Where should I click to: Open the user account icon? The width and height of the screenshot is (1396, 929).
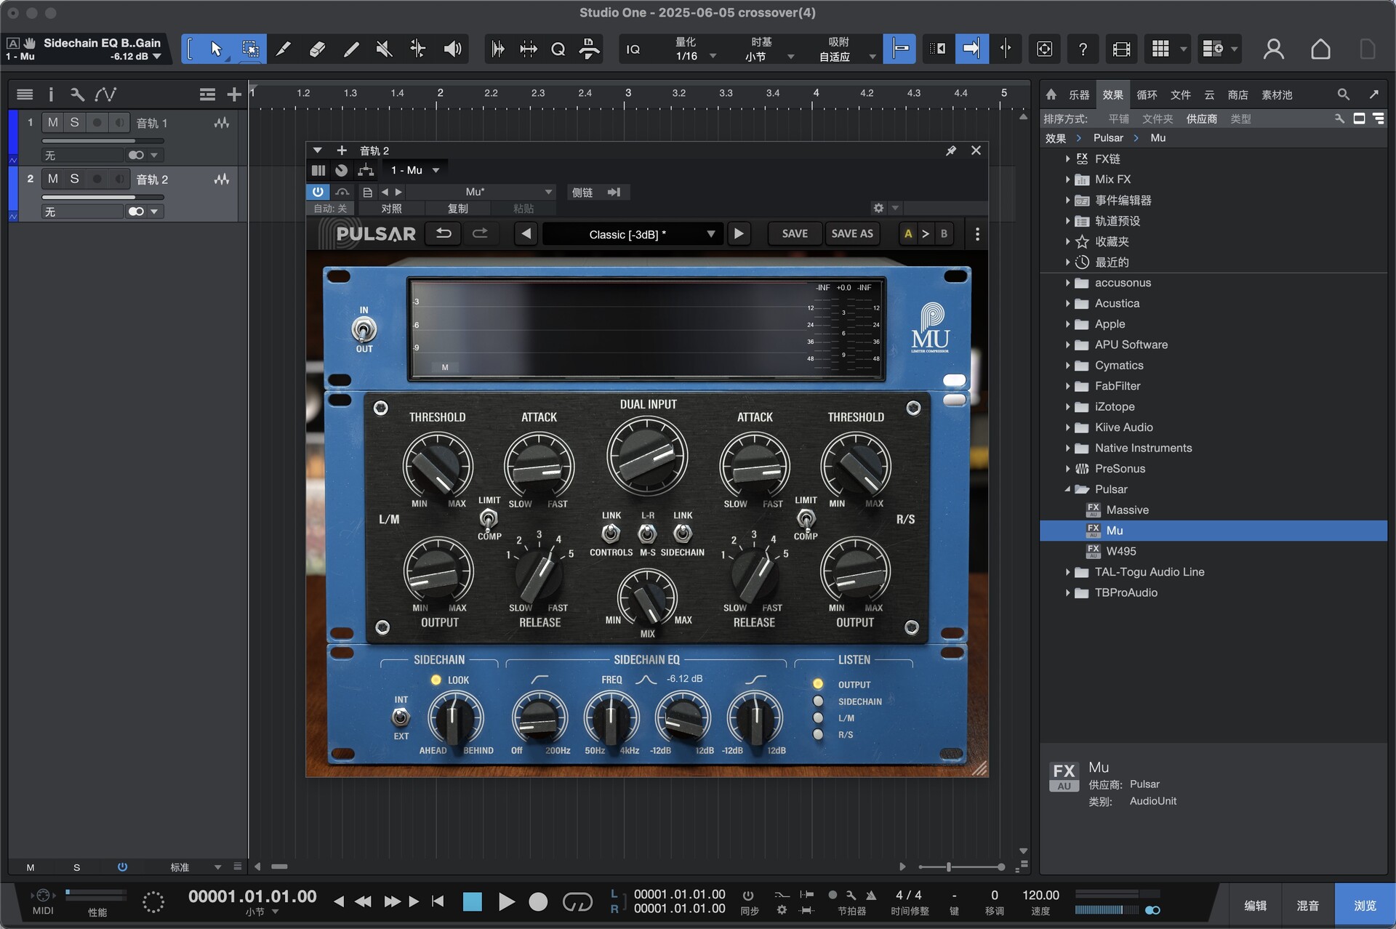1273,49
